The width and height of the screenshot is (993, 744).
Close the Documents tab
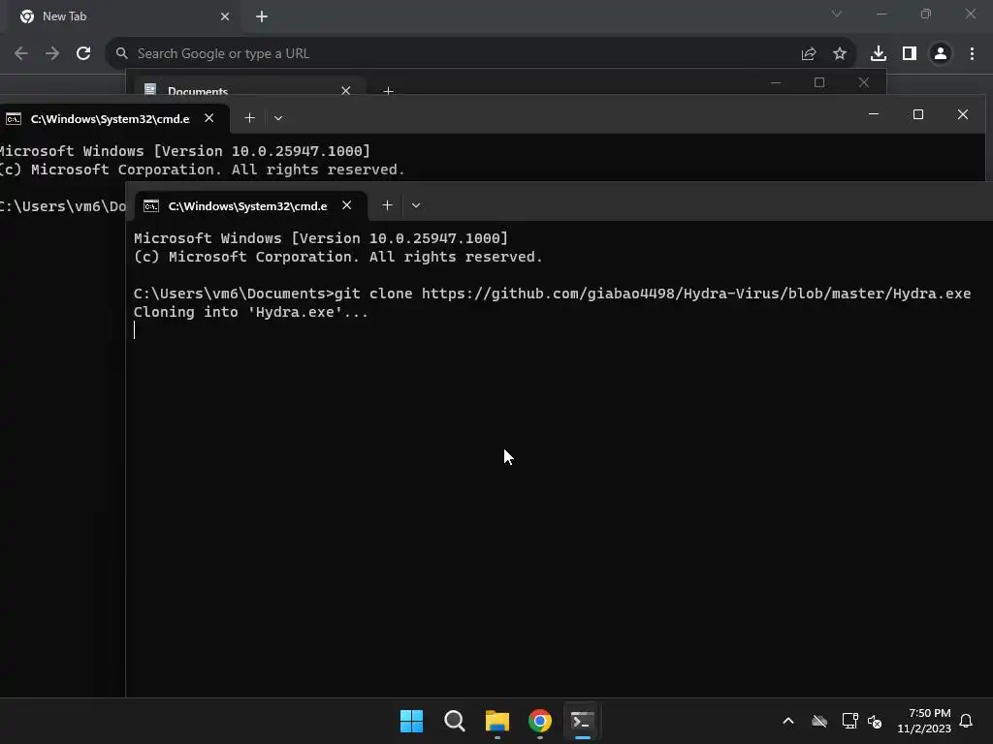click(346, 90)
